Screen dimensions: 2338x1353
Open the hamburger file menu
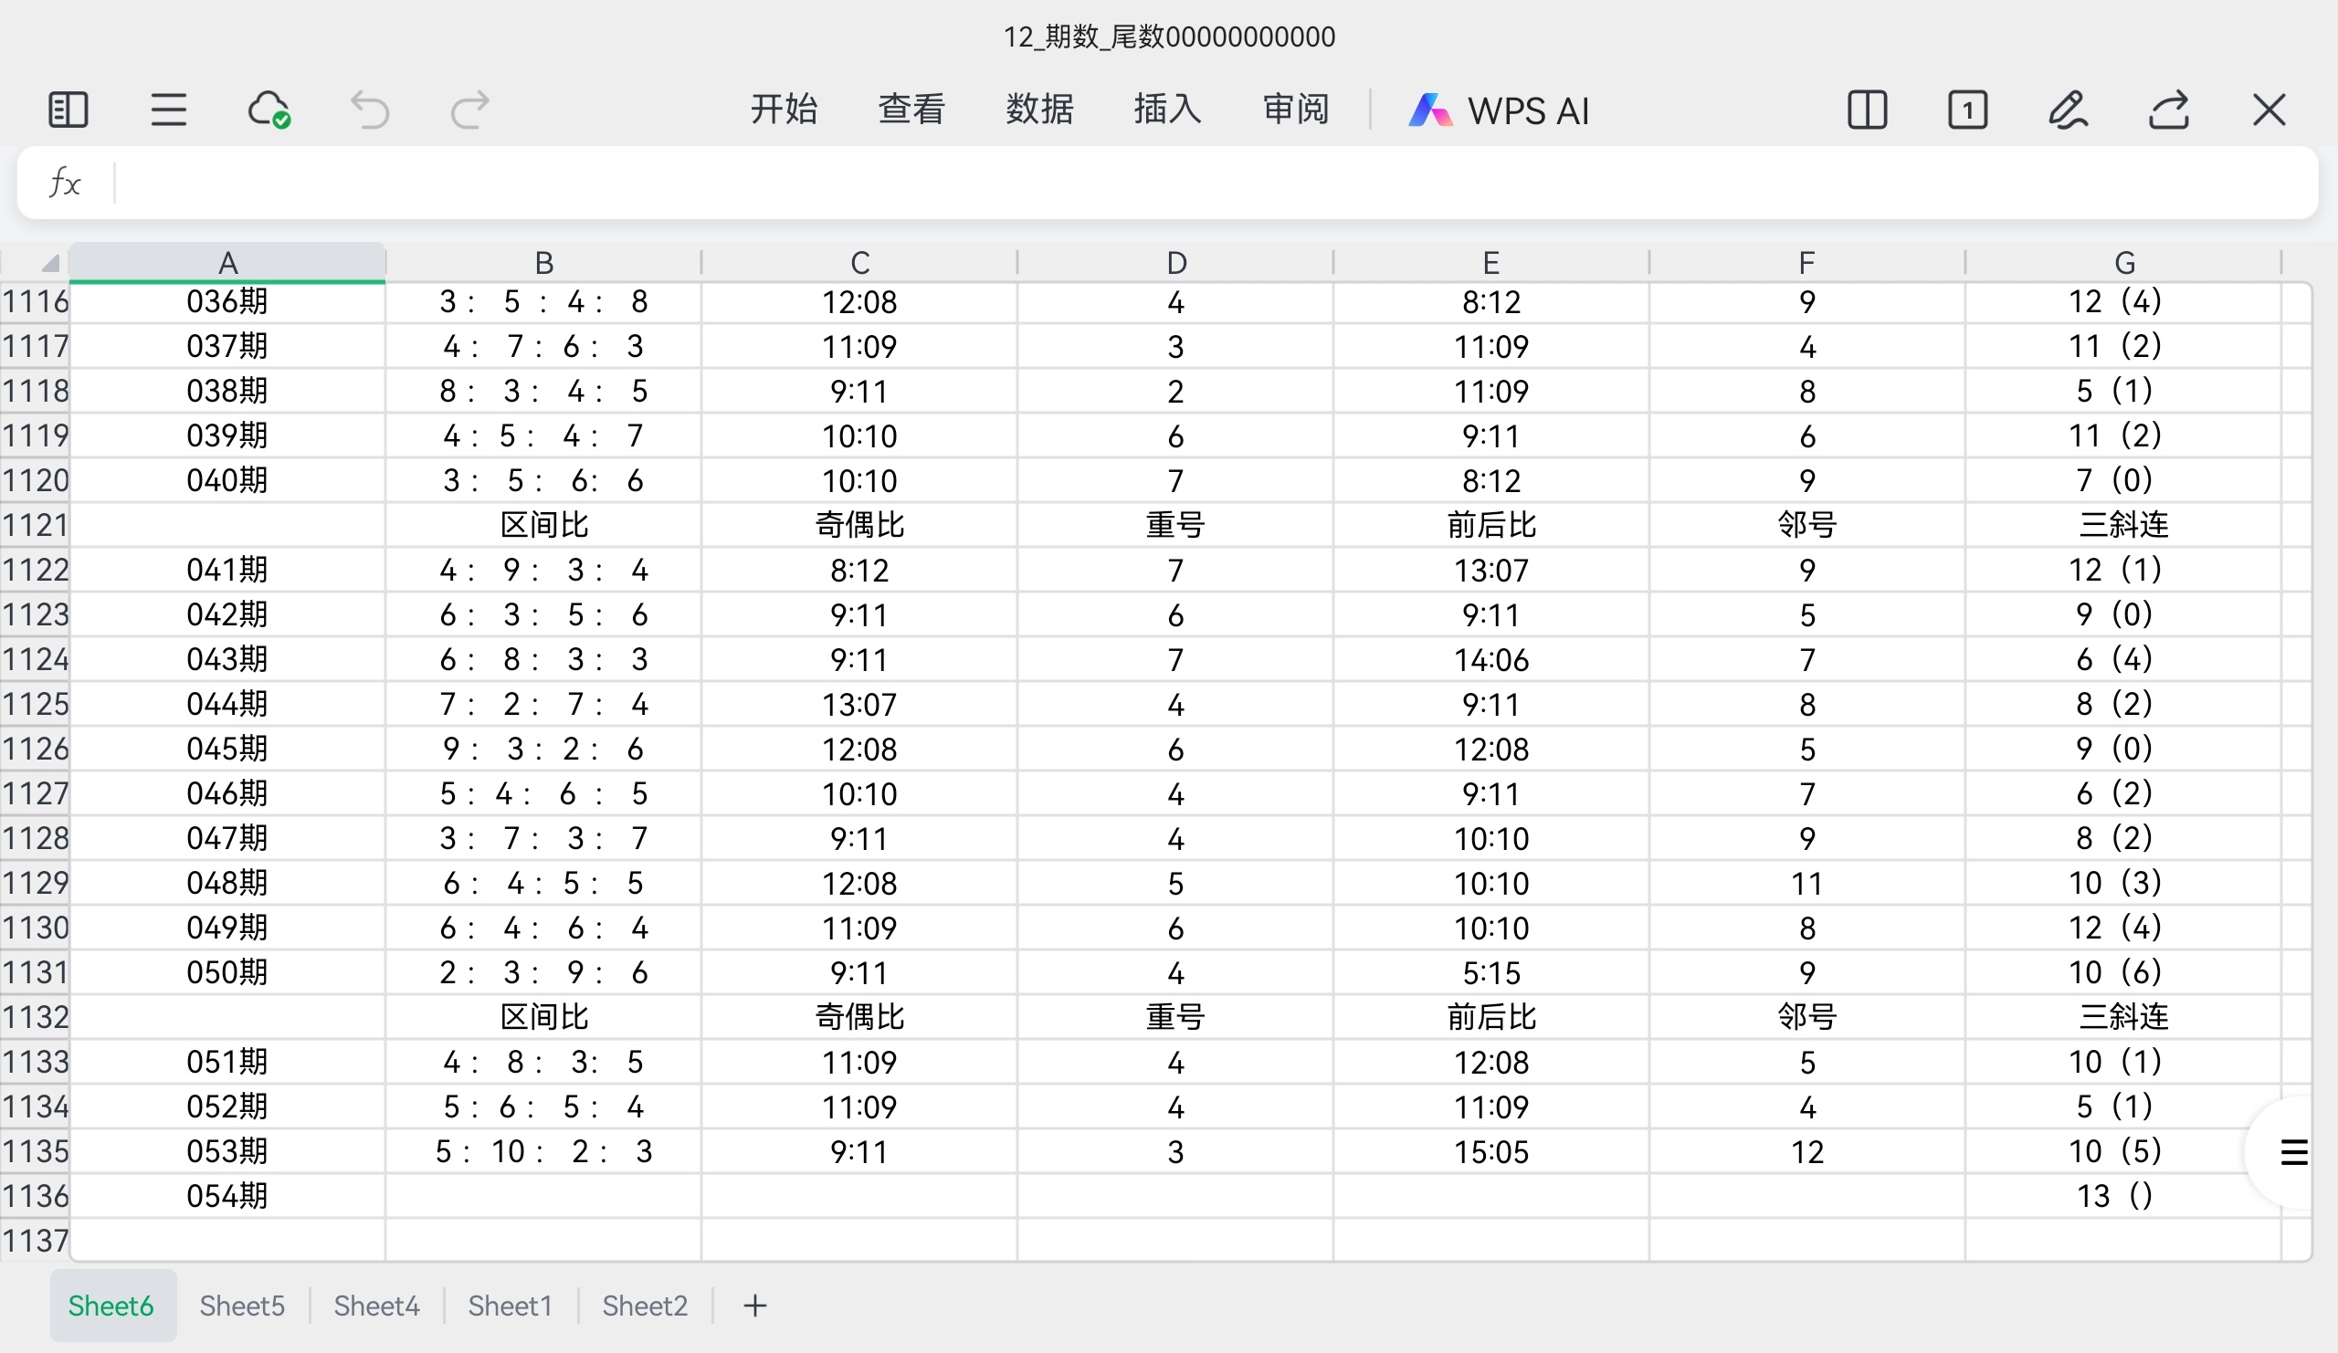[x=167, y=110]
